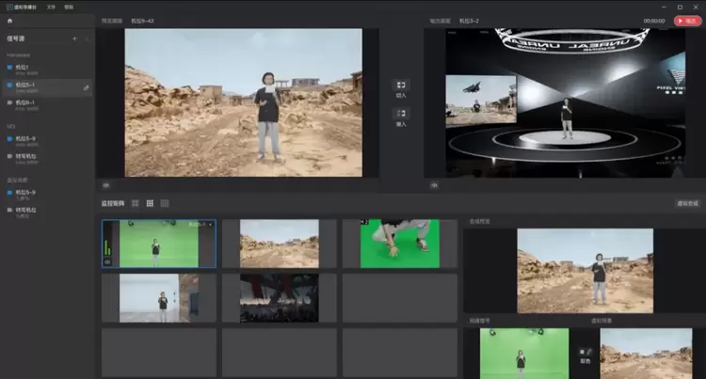Add a new signal source with plus icon
Viewport: 706px width, 379px height.
pos(74,39)
